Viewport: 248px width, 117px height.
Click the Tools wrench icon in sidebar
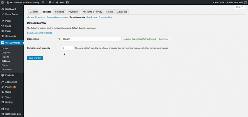pos(3,97)
